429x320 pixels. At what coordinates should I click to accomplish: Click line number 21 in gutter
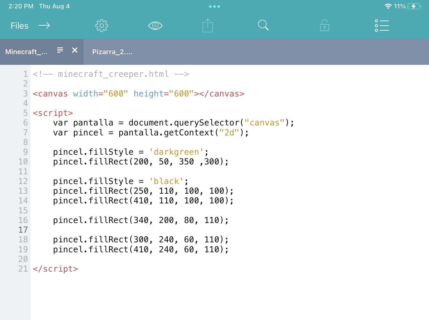coord(23,269)
